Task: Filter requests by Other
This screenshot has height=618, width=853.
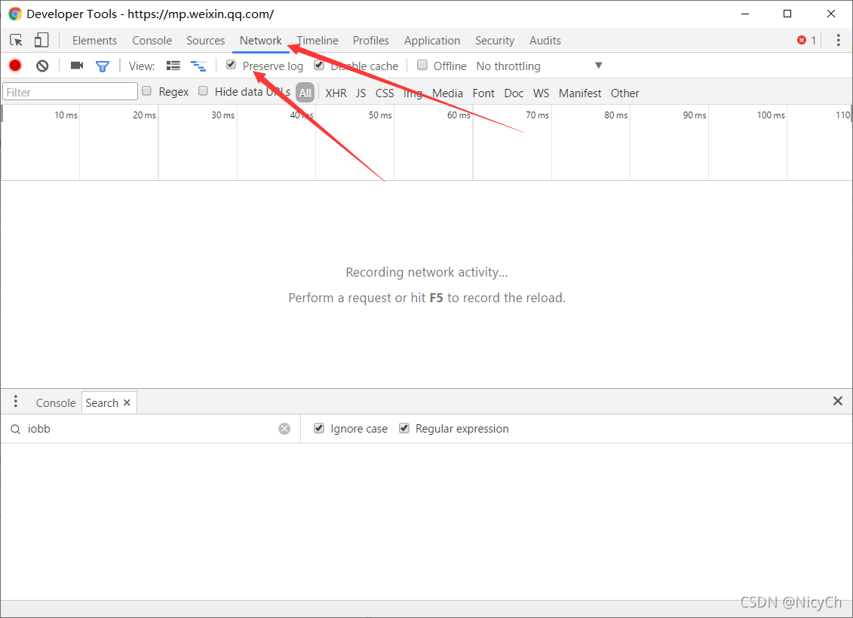Action: (x=624, y=93)
